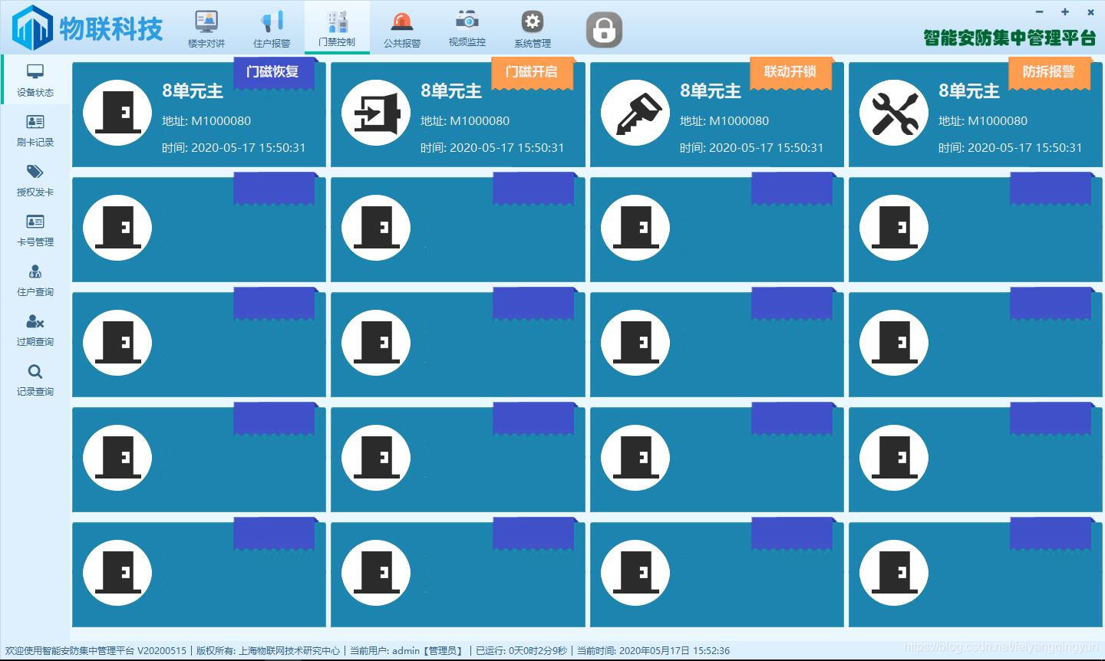Switch to the 住户报警 resident alarm tab
1105x661 pixels.
(272, 29)
